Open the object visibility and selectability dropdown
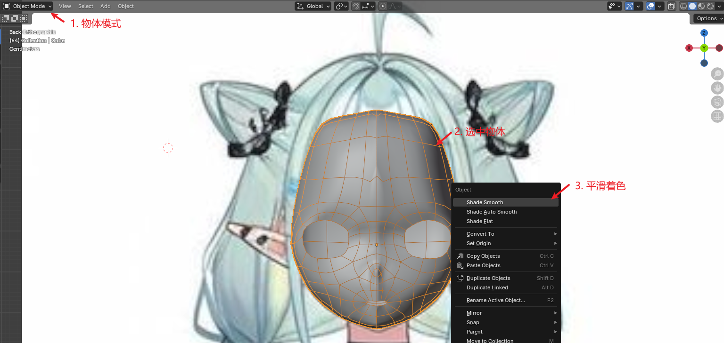724x343 pixels. click(x=614, y=6)
